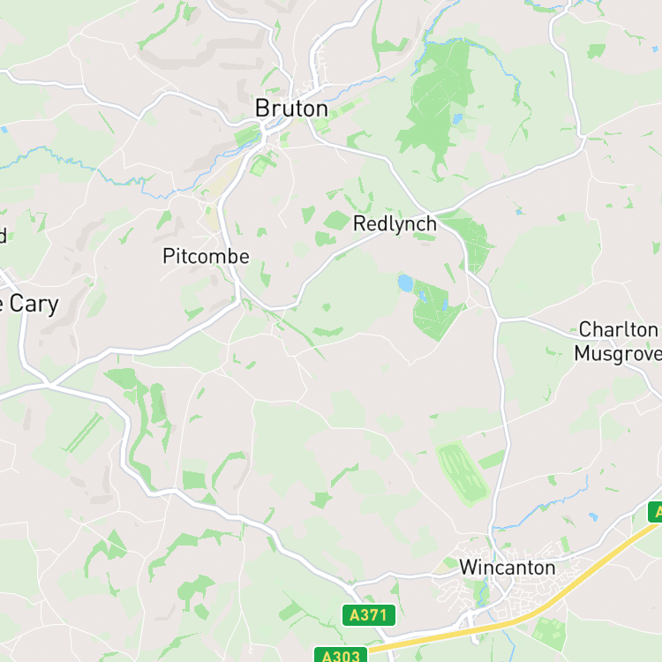Click the blue lake south of Redlynch
The width and height of the screenshot is (662, 662).
point(405,282)
